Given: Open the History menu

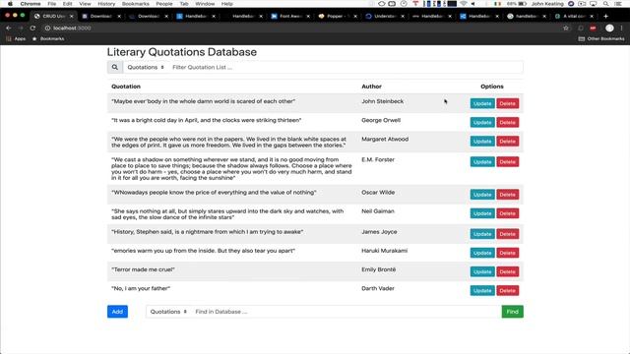Looking at the screenshot, I should pyautogui.click(x=106, y=4).
